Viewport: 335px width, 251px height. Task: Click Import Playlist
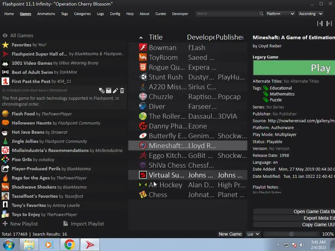coord(84,224)
